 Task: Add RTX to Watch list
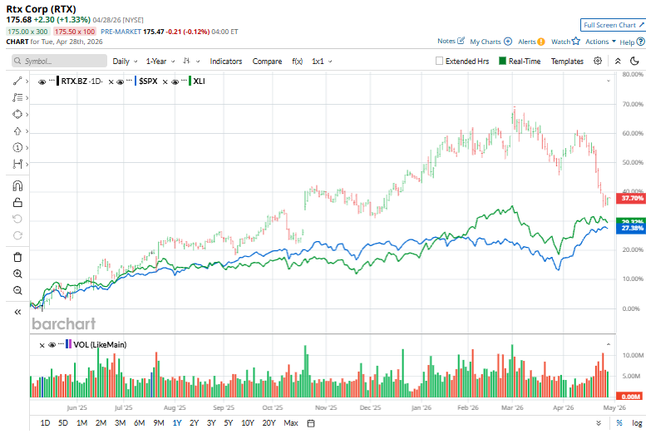(x=565, y=42)
